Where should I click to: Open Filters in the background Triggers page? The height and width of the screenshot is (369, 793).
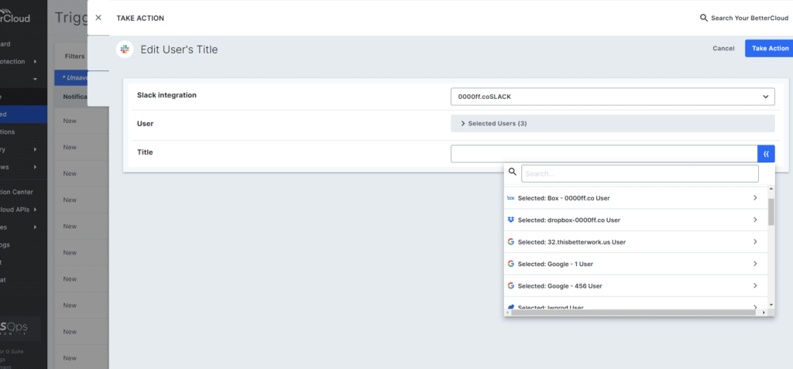pos(75,56)
